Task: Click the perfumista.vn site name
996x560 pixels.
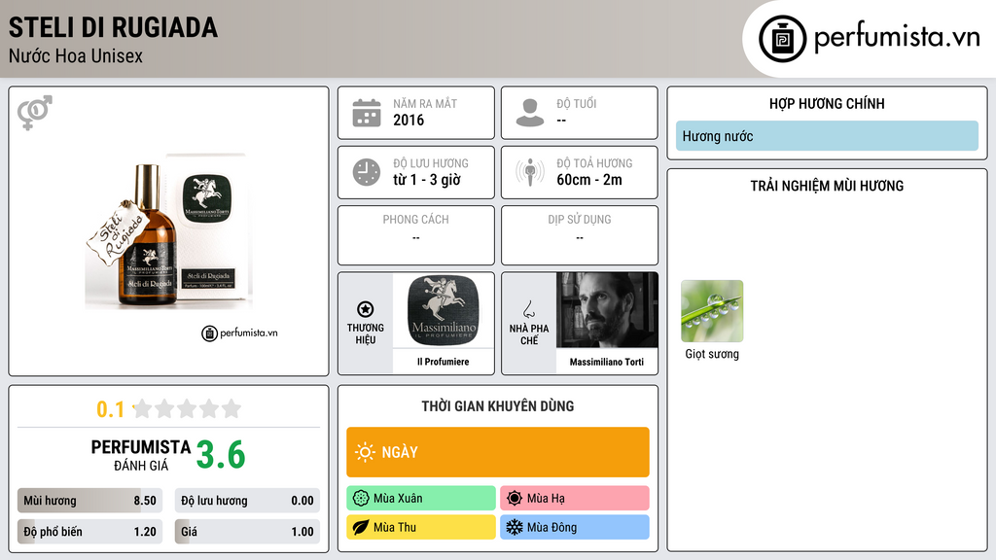Action: click(x=897, y=37)
